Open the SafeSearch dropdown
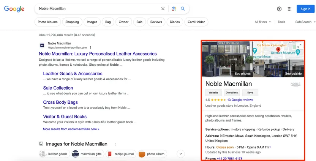316x161 pixels. tap(305, 22)
